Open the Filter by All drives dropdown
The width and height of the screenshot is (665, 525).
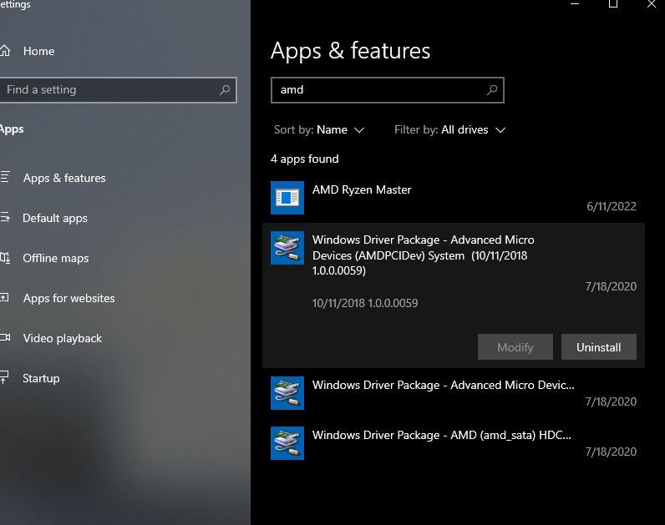(474, 130)
